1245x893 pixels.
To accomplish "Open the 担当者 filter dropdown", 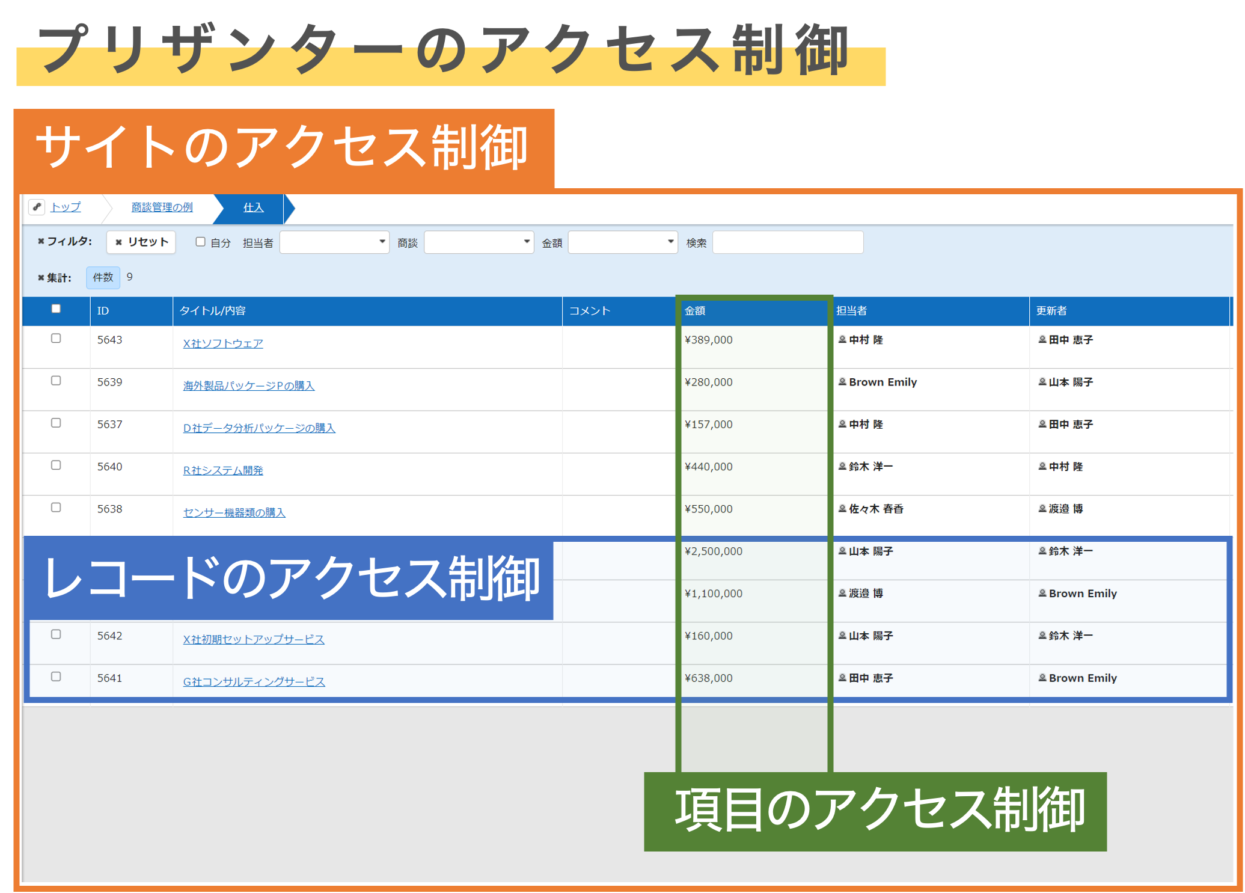I will click(334, 242).
